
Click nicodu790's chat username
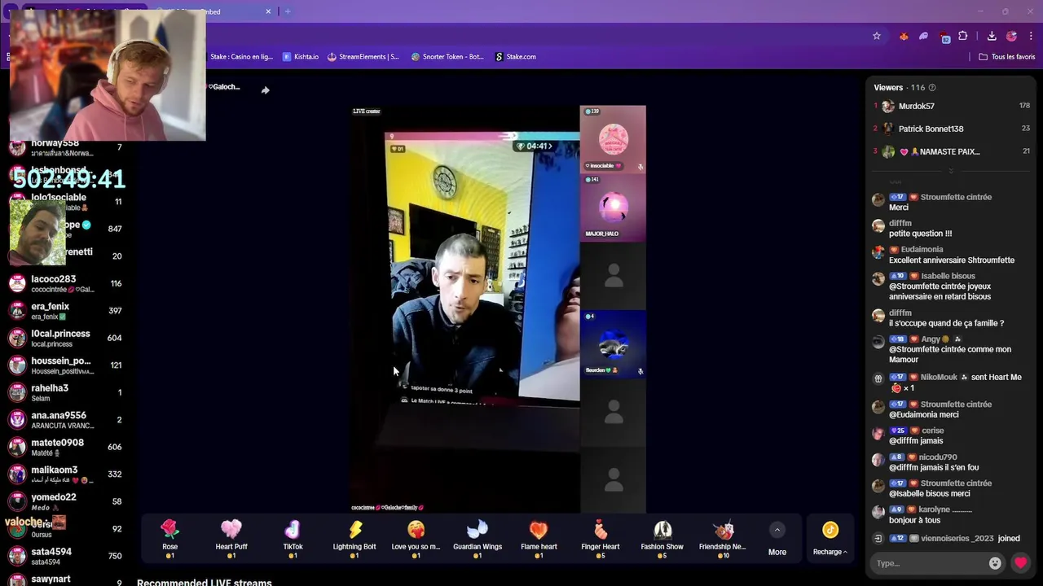click(x=940, y=457)
